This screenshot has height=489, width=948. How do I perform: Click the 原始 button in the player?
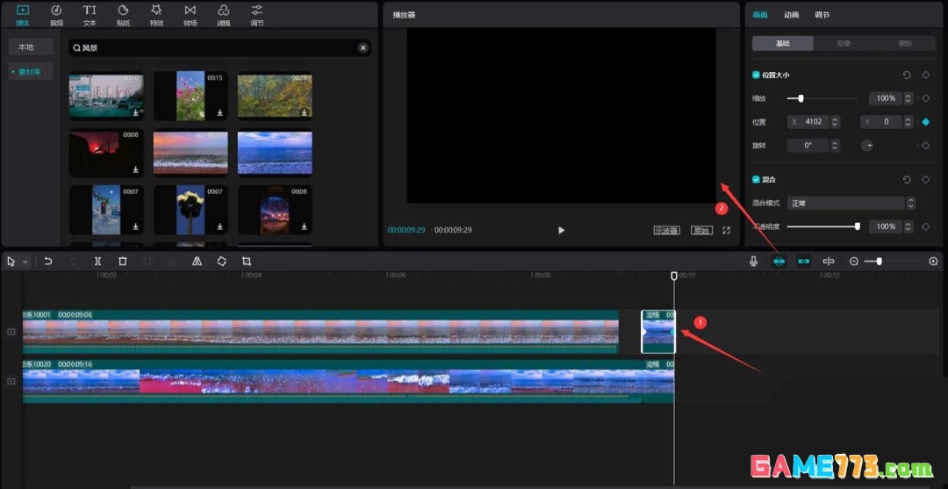[x=700, y=230]
